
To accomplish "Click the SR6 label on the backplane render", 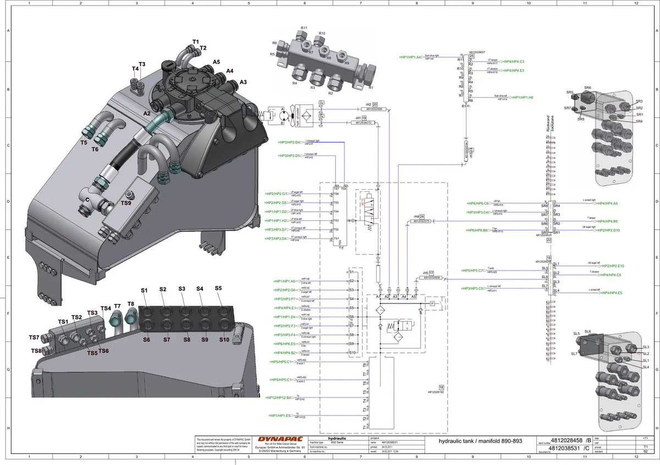I will coord(587,88).
